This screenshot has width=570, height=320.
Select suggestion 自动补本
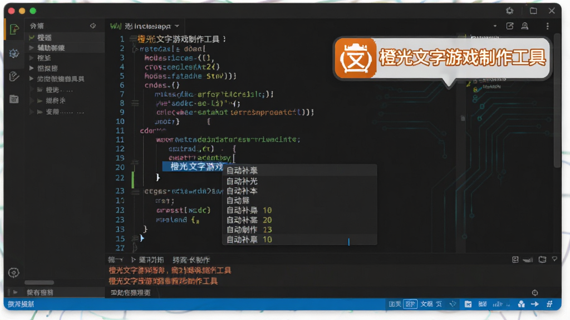point(299,191)
